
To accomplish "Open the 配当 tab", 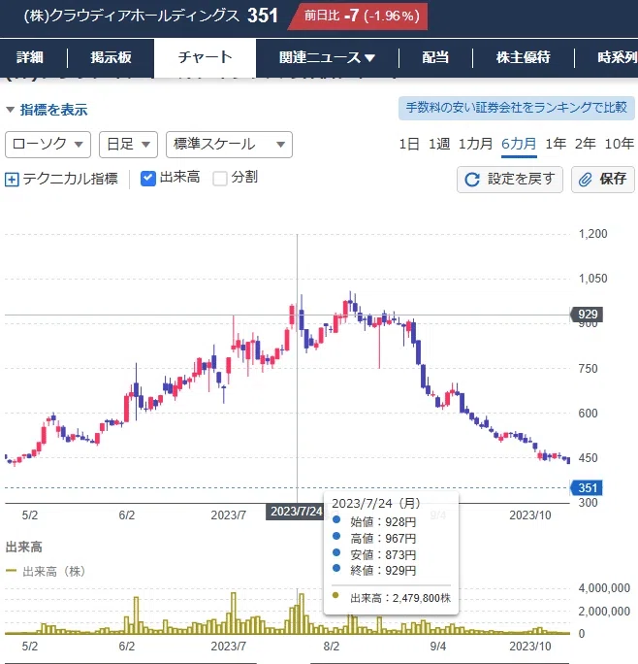I will pyautogui.click(x=435, y=57).
